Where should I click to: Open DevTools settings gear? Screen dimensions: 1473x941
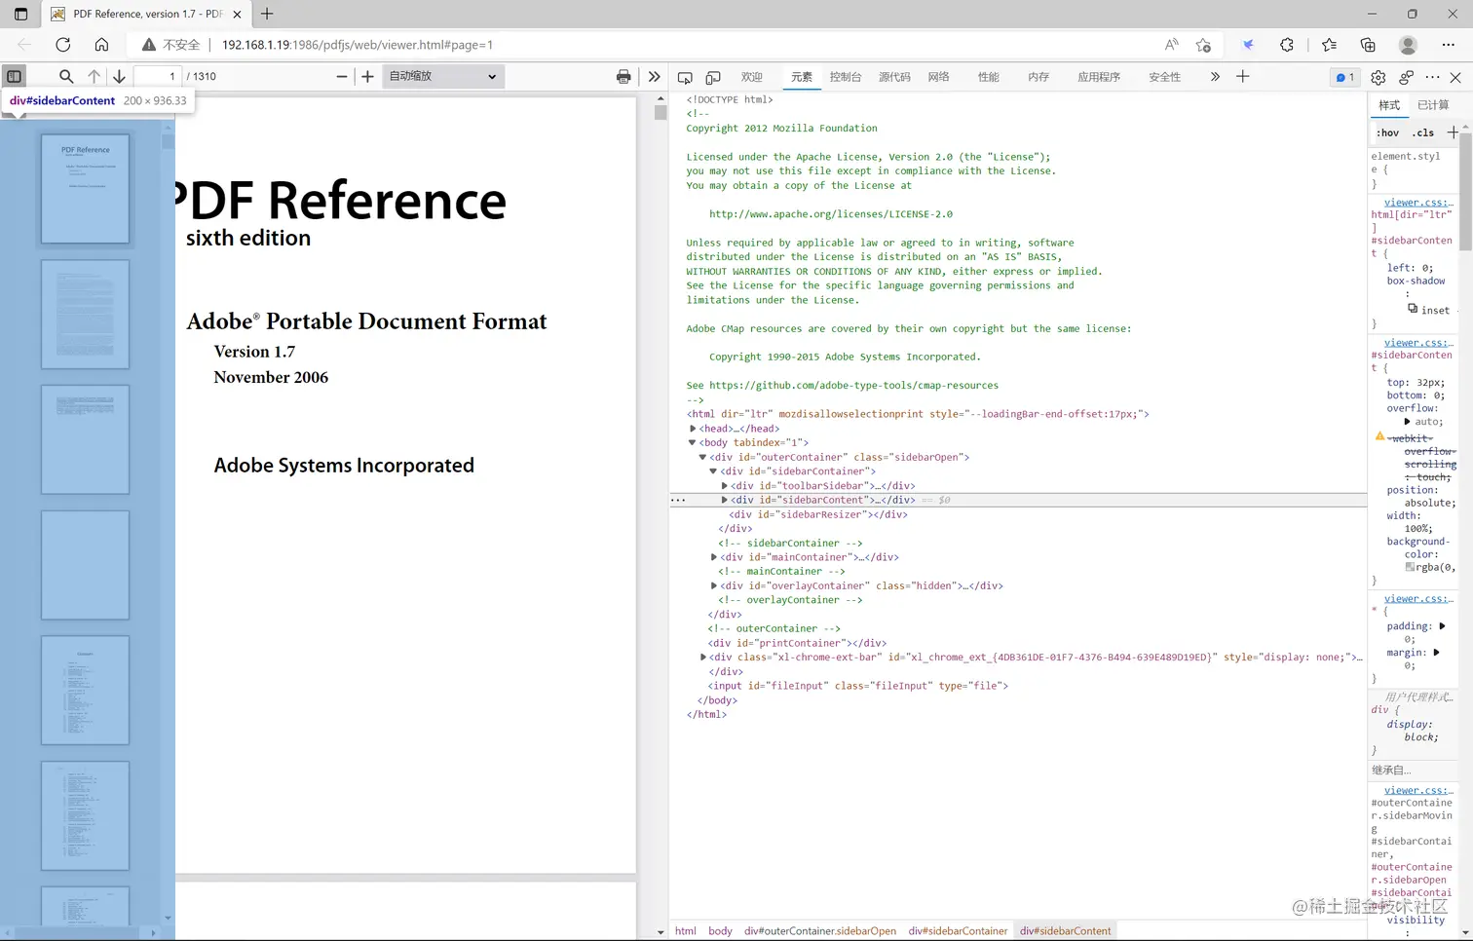point(1378,77)
